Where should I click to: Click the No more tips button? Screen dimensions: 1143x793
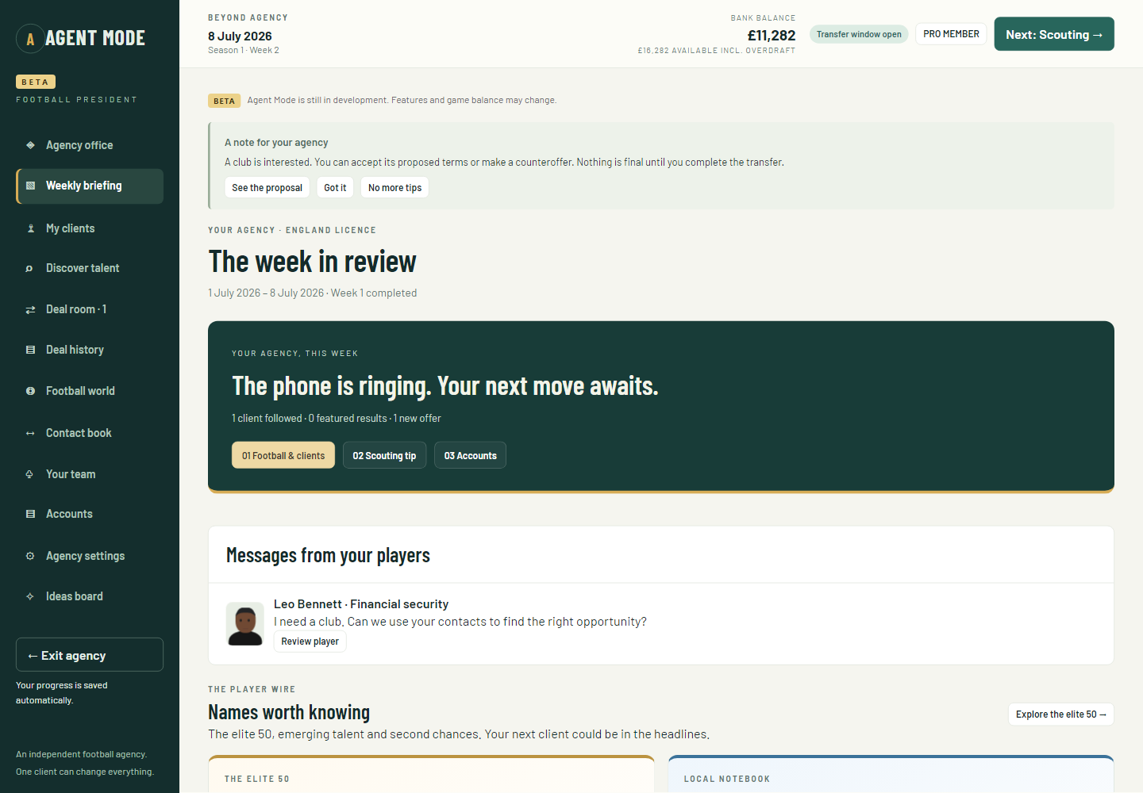394,187
